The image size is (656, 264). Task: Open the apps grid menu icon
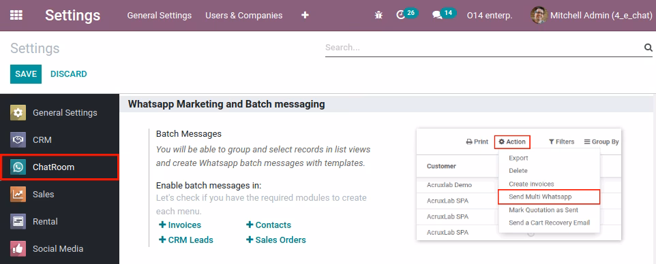tap(16, 16)
